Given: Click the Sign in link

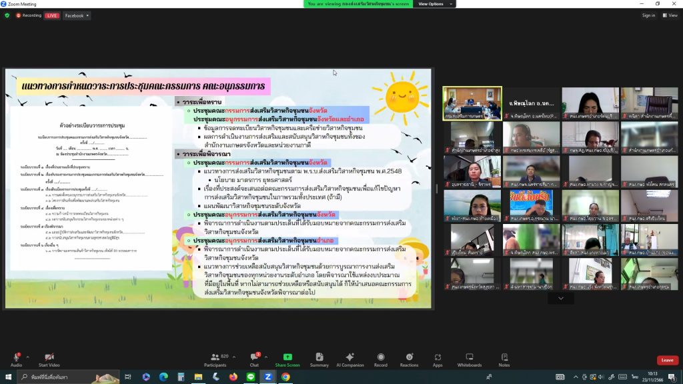Looking at the screenshot, I should tap(648, 15).
